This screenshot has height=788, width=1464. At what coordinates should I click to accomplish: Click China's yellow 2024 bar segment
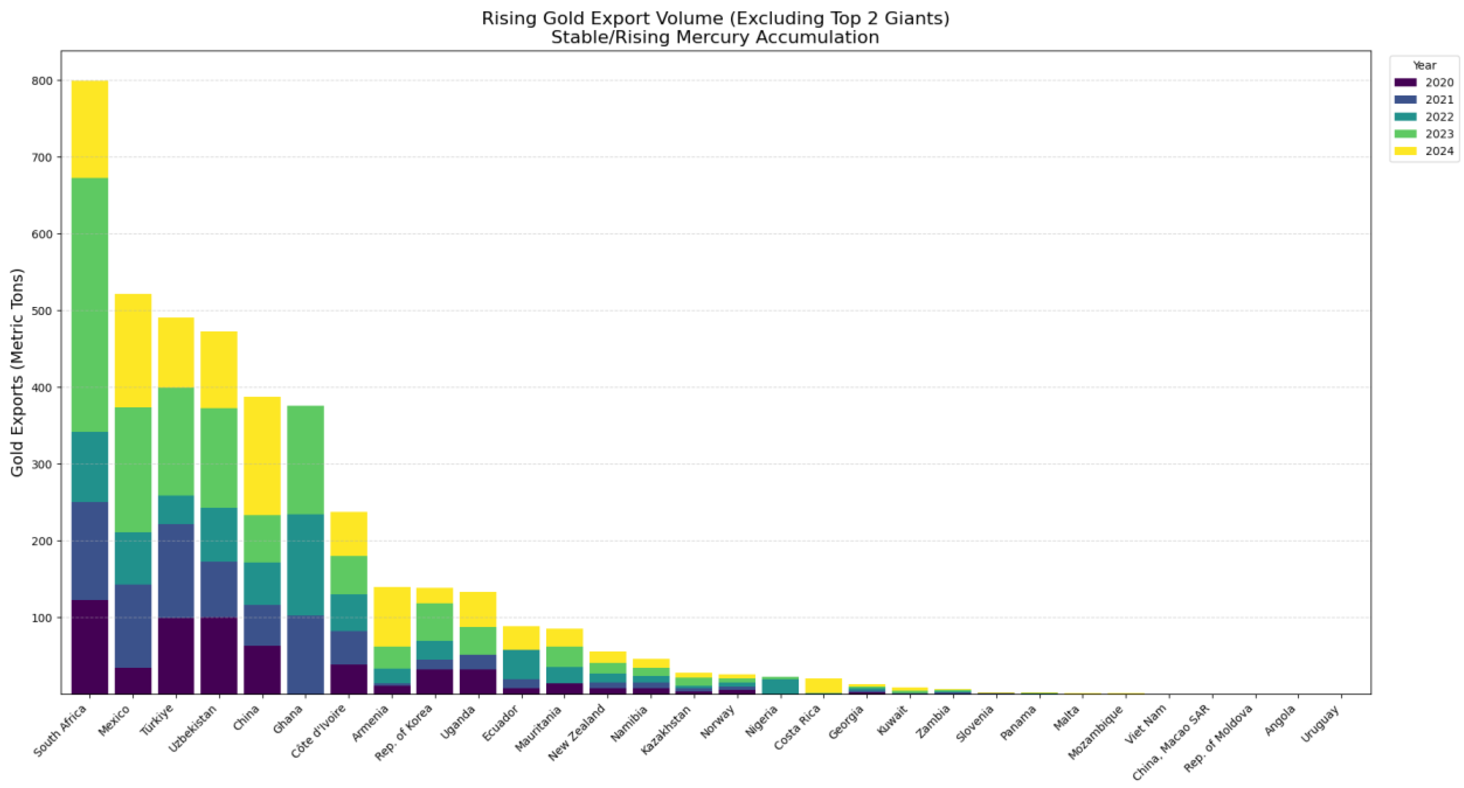(x=262, y=456)
